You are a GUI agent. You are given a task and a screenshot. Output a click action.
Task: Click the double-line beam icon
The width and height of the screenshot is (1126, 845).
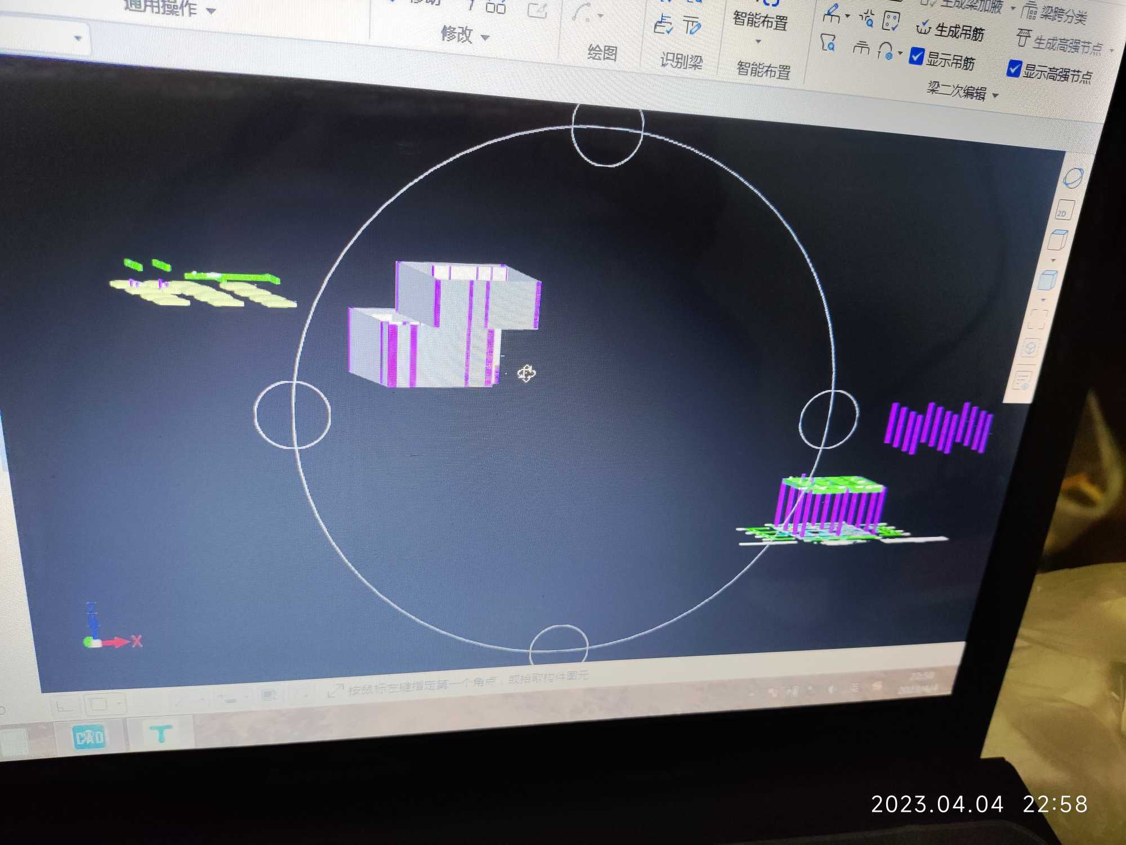click(x=861, y=47)
